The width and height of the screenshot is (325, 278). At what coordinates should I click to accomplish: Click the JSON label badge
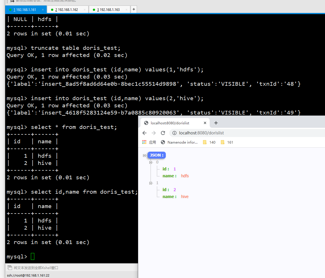coord(157,155)
